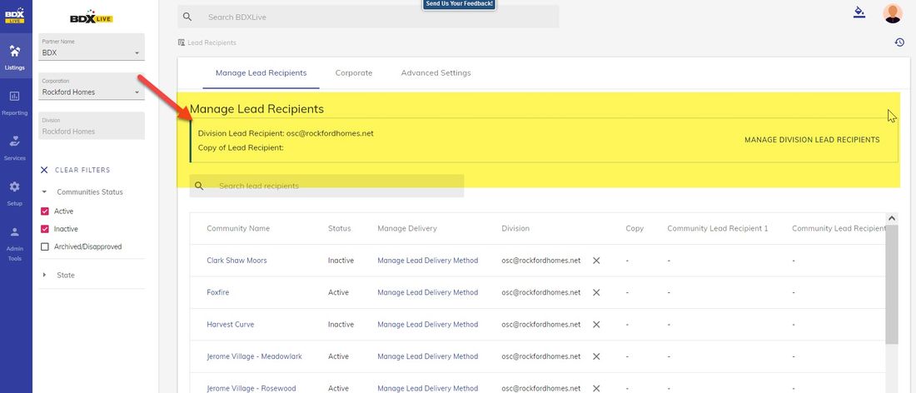Open Foxfire's Manage Lead Delivery Method link
This screenshot has width=916, height=393.
tap(427, 292)
